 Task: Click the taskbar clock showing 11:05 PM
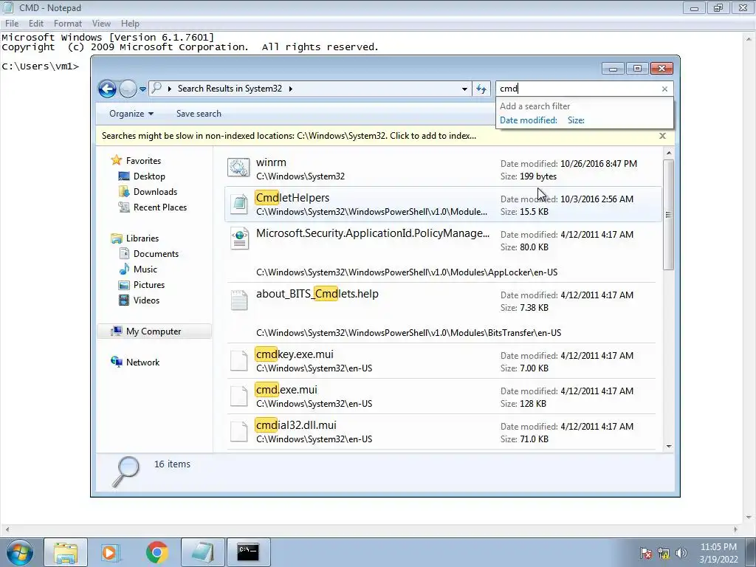(x=718, y=553)
